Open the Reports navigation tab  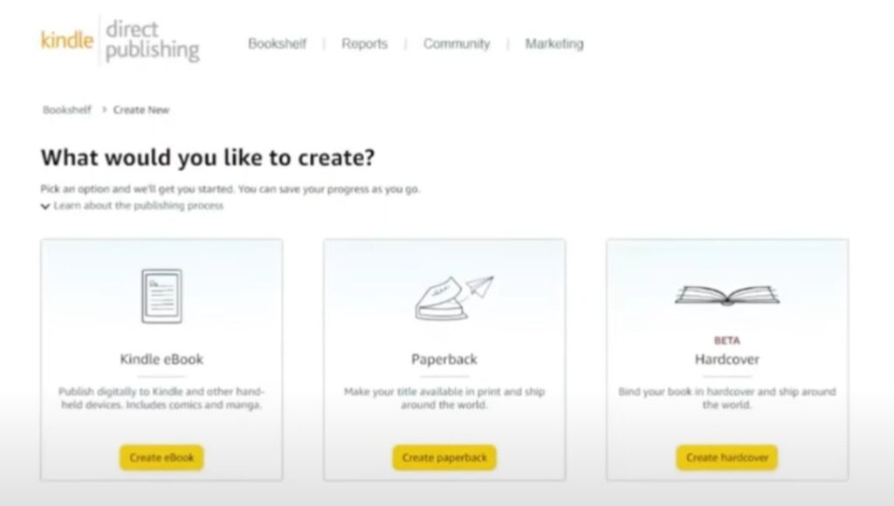364,44
